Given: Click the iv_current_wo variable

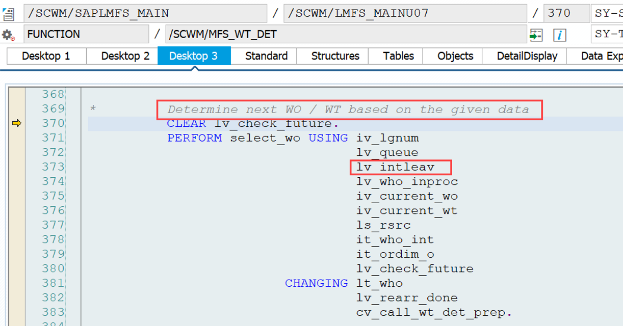Looking at the screenshot, I should point(407,196).
